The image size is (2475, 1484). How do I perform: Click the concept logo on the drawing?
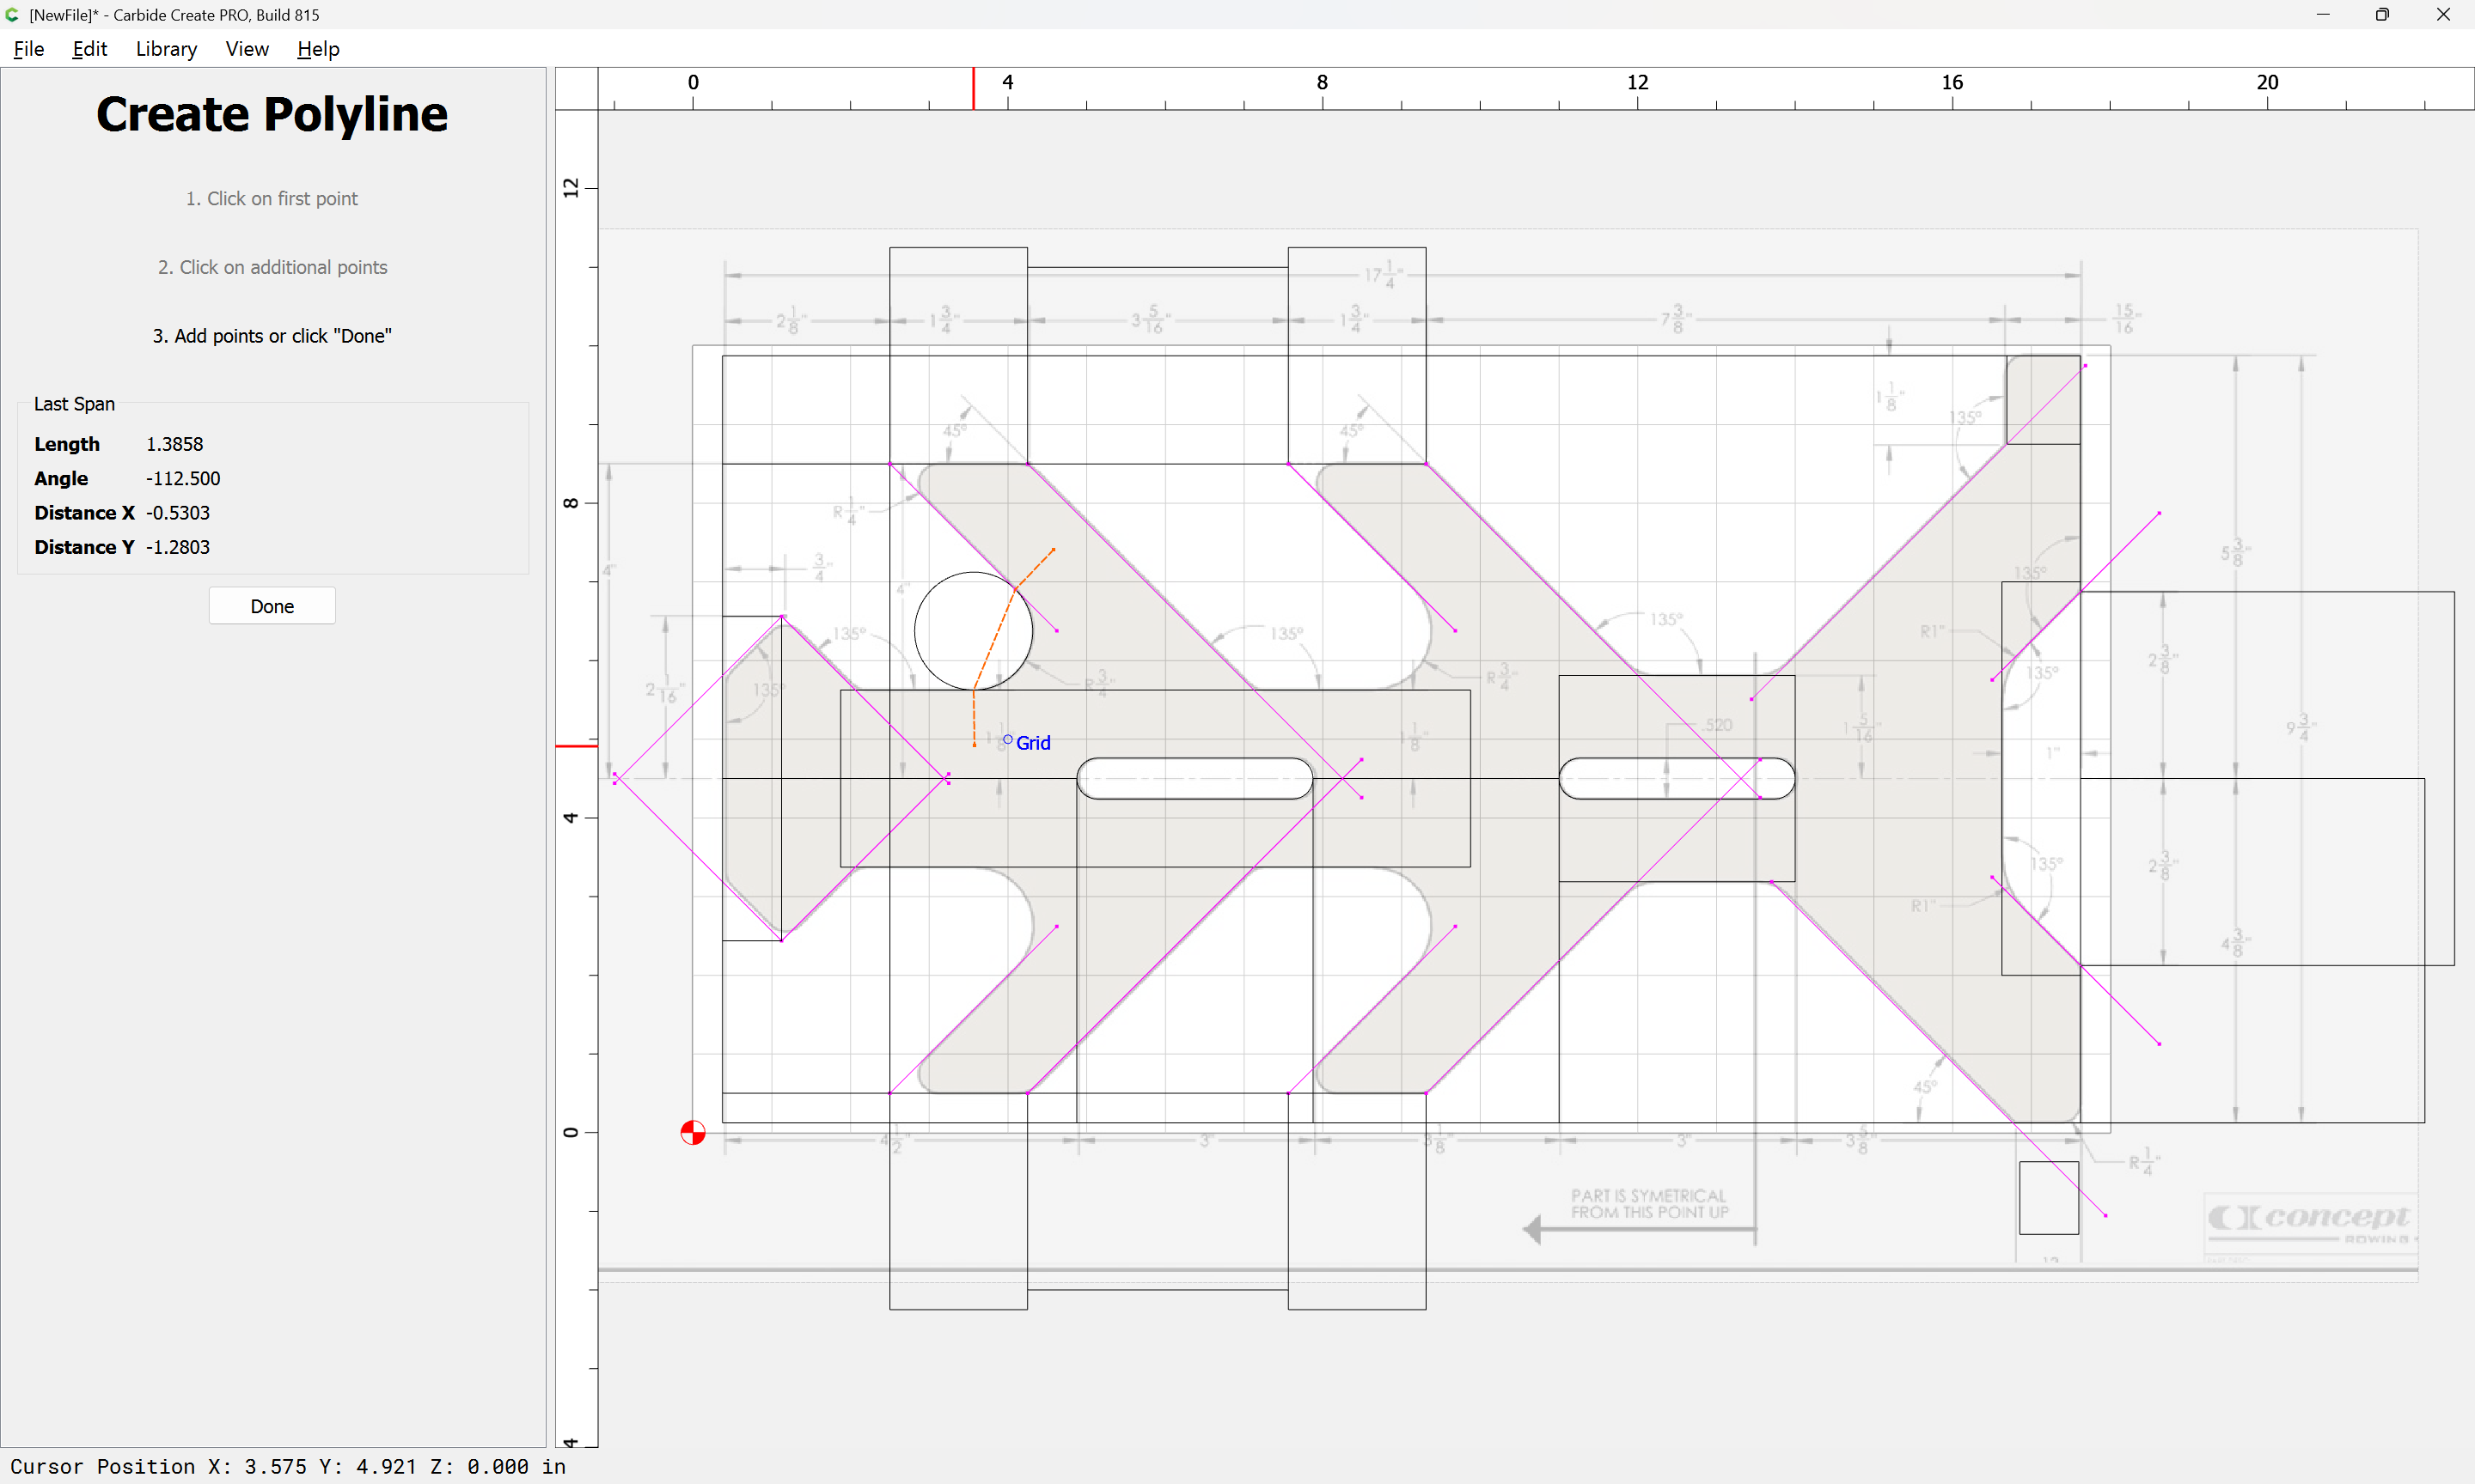coord(2311,1222)
